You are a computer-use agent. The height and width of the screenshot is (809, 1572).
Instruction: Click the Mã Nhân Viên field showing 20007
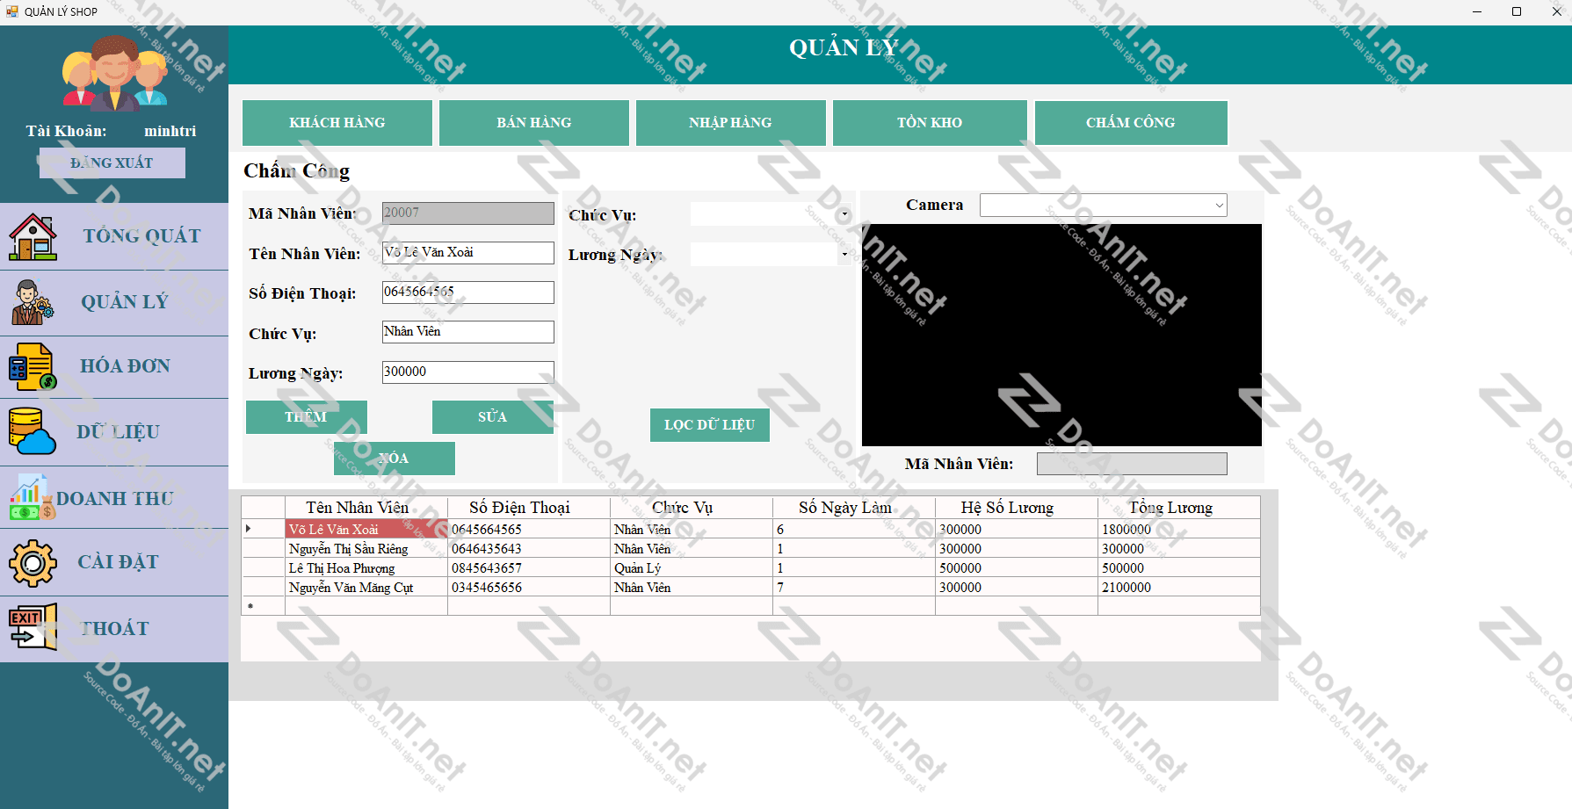(x=468, y=213)
